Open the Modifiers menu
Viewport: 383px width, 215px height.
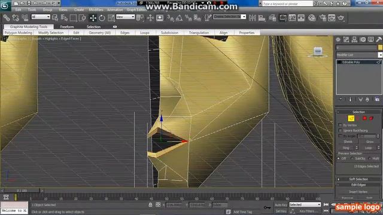[x=96, y=10]
